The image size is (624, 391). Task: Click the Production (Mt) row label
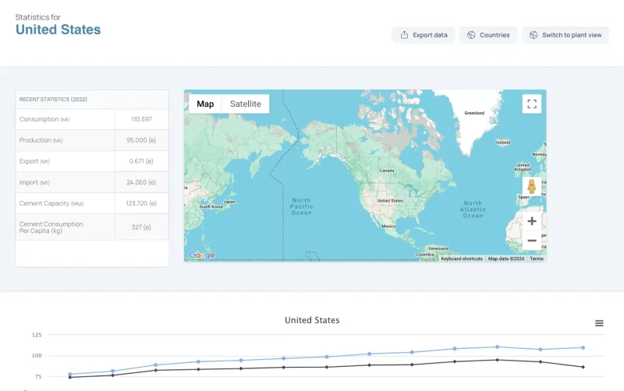(41, 140)
